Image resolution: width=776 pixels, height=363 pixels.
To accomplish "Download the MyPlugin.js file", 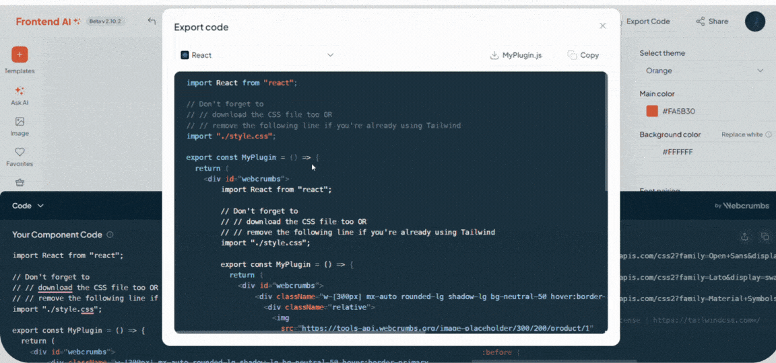I will 516,55.
